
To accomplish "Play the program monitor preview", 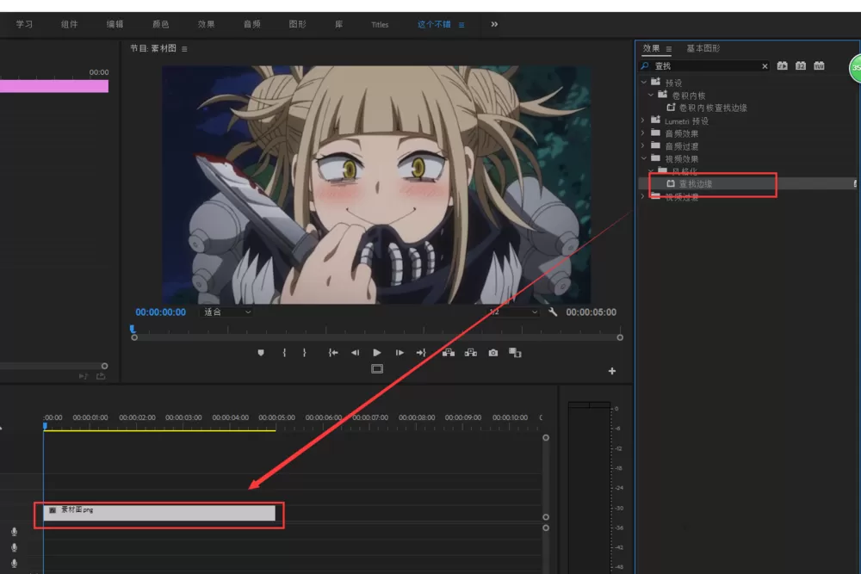I will [377, 352].
